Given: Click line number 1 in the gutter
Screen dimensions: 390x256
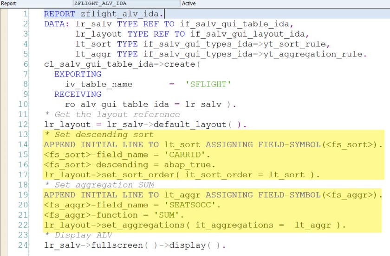Looking at the screenshot, I should click(26, 13).
